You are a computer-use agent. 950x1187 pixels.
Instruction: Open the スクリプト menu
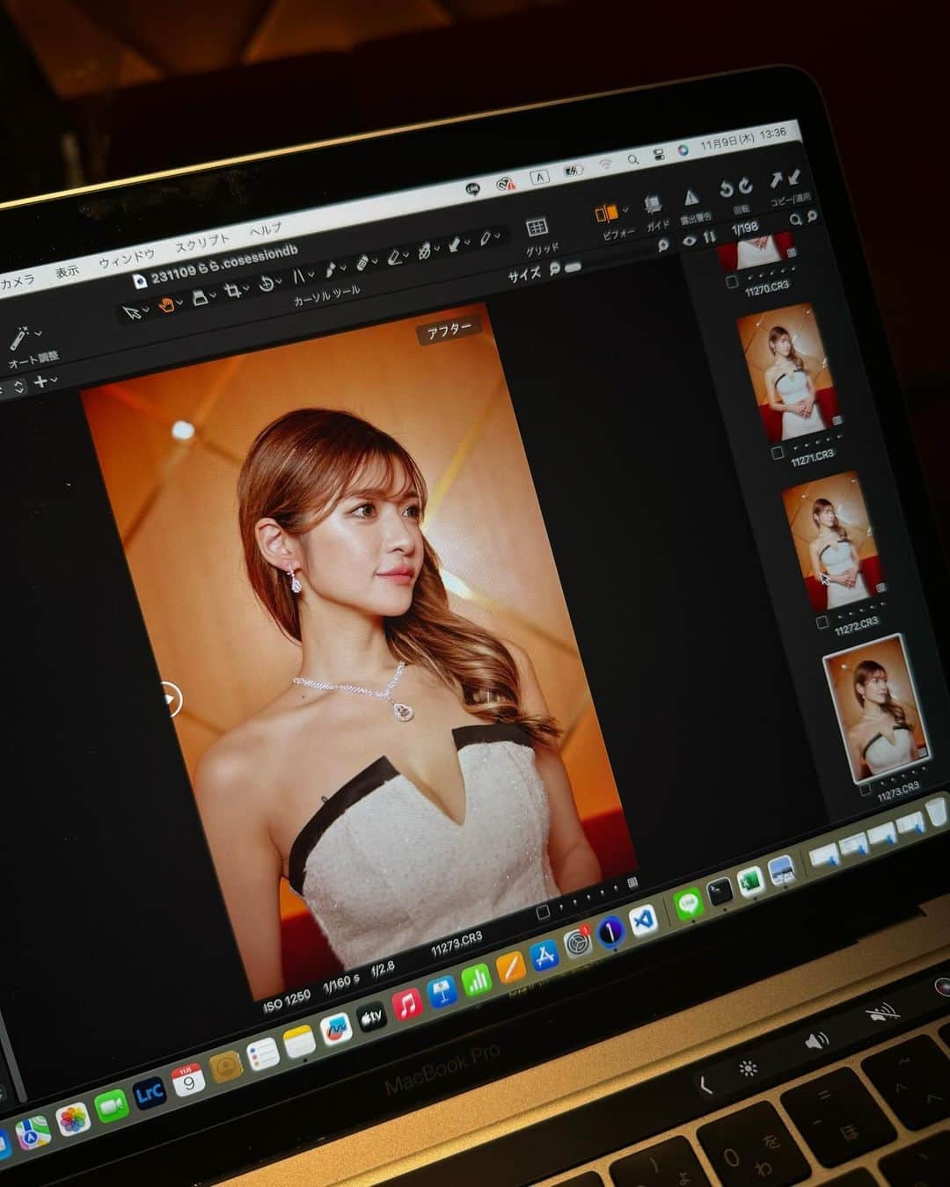pos(201,243)
